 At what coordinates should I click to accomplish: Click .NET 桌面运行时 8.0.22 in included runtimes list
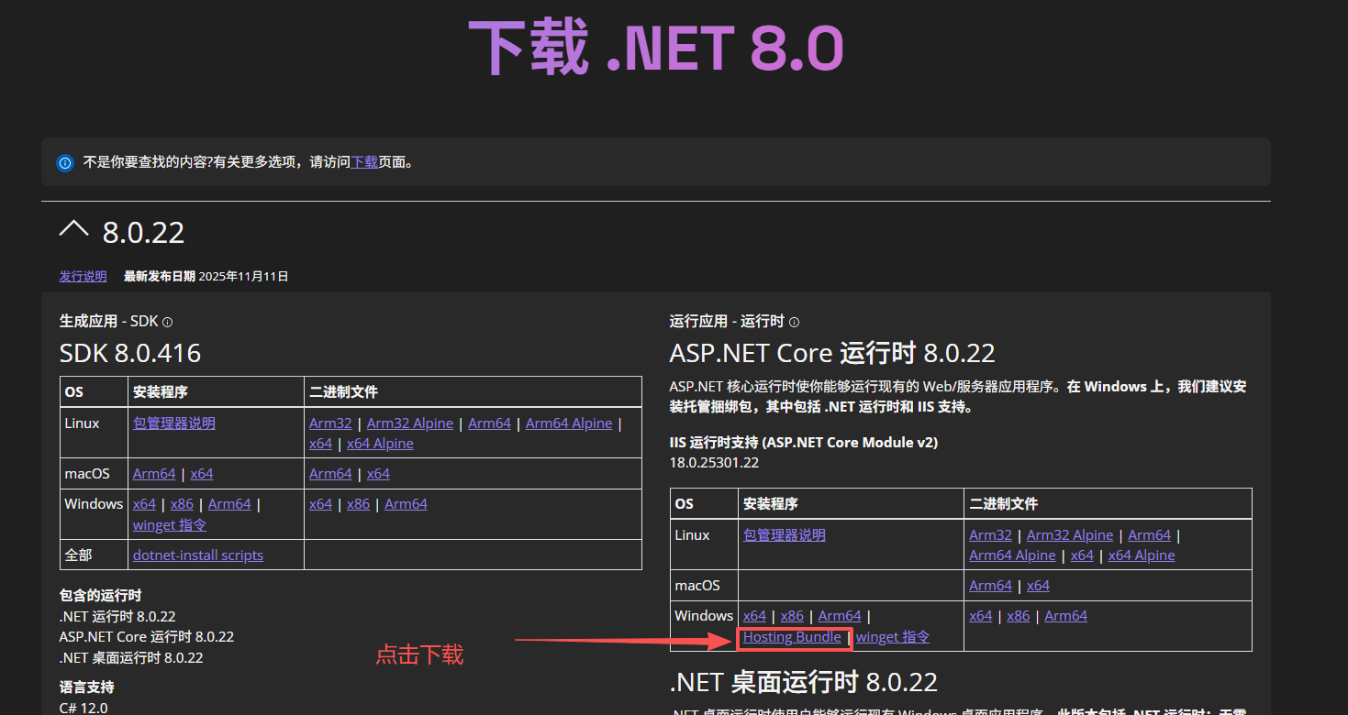pyautogui.click(x=131, y=658)
